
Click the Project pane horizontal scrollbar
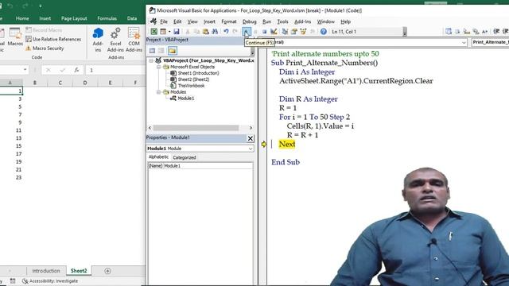coord(196,128)
